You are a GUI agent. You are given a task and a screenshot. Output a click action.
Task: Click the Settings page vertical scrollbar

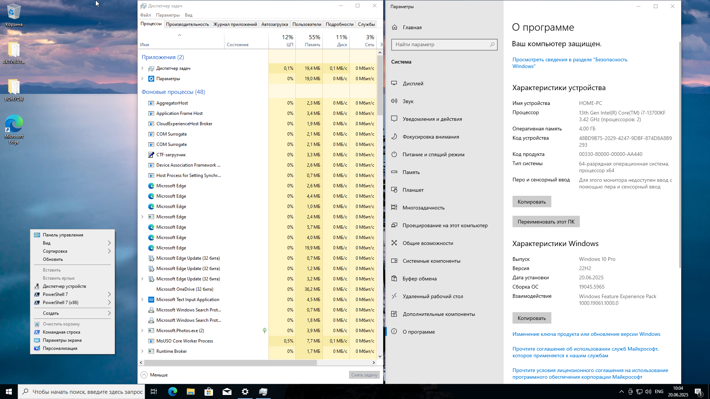[680, 155]
